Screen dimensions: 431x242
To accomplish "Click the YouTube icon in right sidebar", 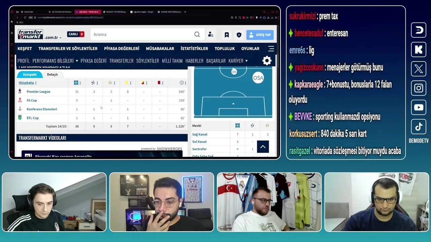I will tap(419, 108).
